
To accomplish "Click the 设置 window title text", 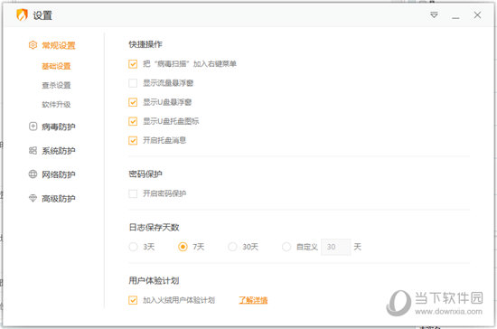I will (x=42, y=15).
